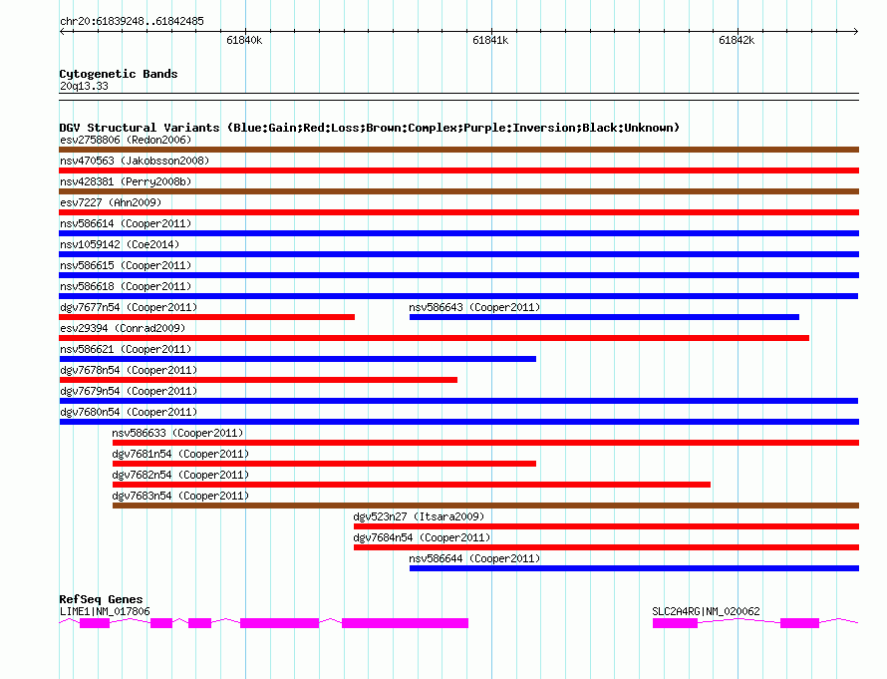Click the dgv7683n54 brown complex bar
Viewport: 887px width, 679px height.
[486, 506]
